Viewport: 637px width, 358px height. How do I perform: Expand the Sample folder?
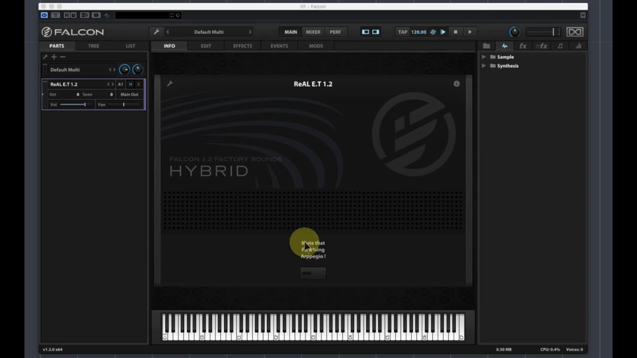click(484, 57)
